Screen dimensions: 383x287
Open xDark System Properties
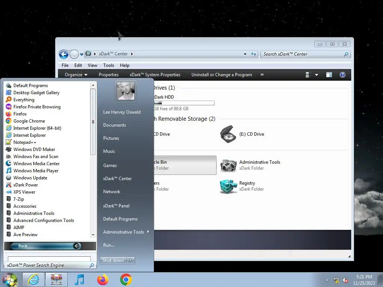click(155, 75)
